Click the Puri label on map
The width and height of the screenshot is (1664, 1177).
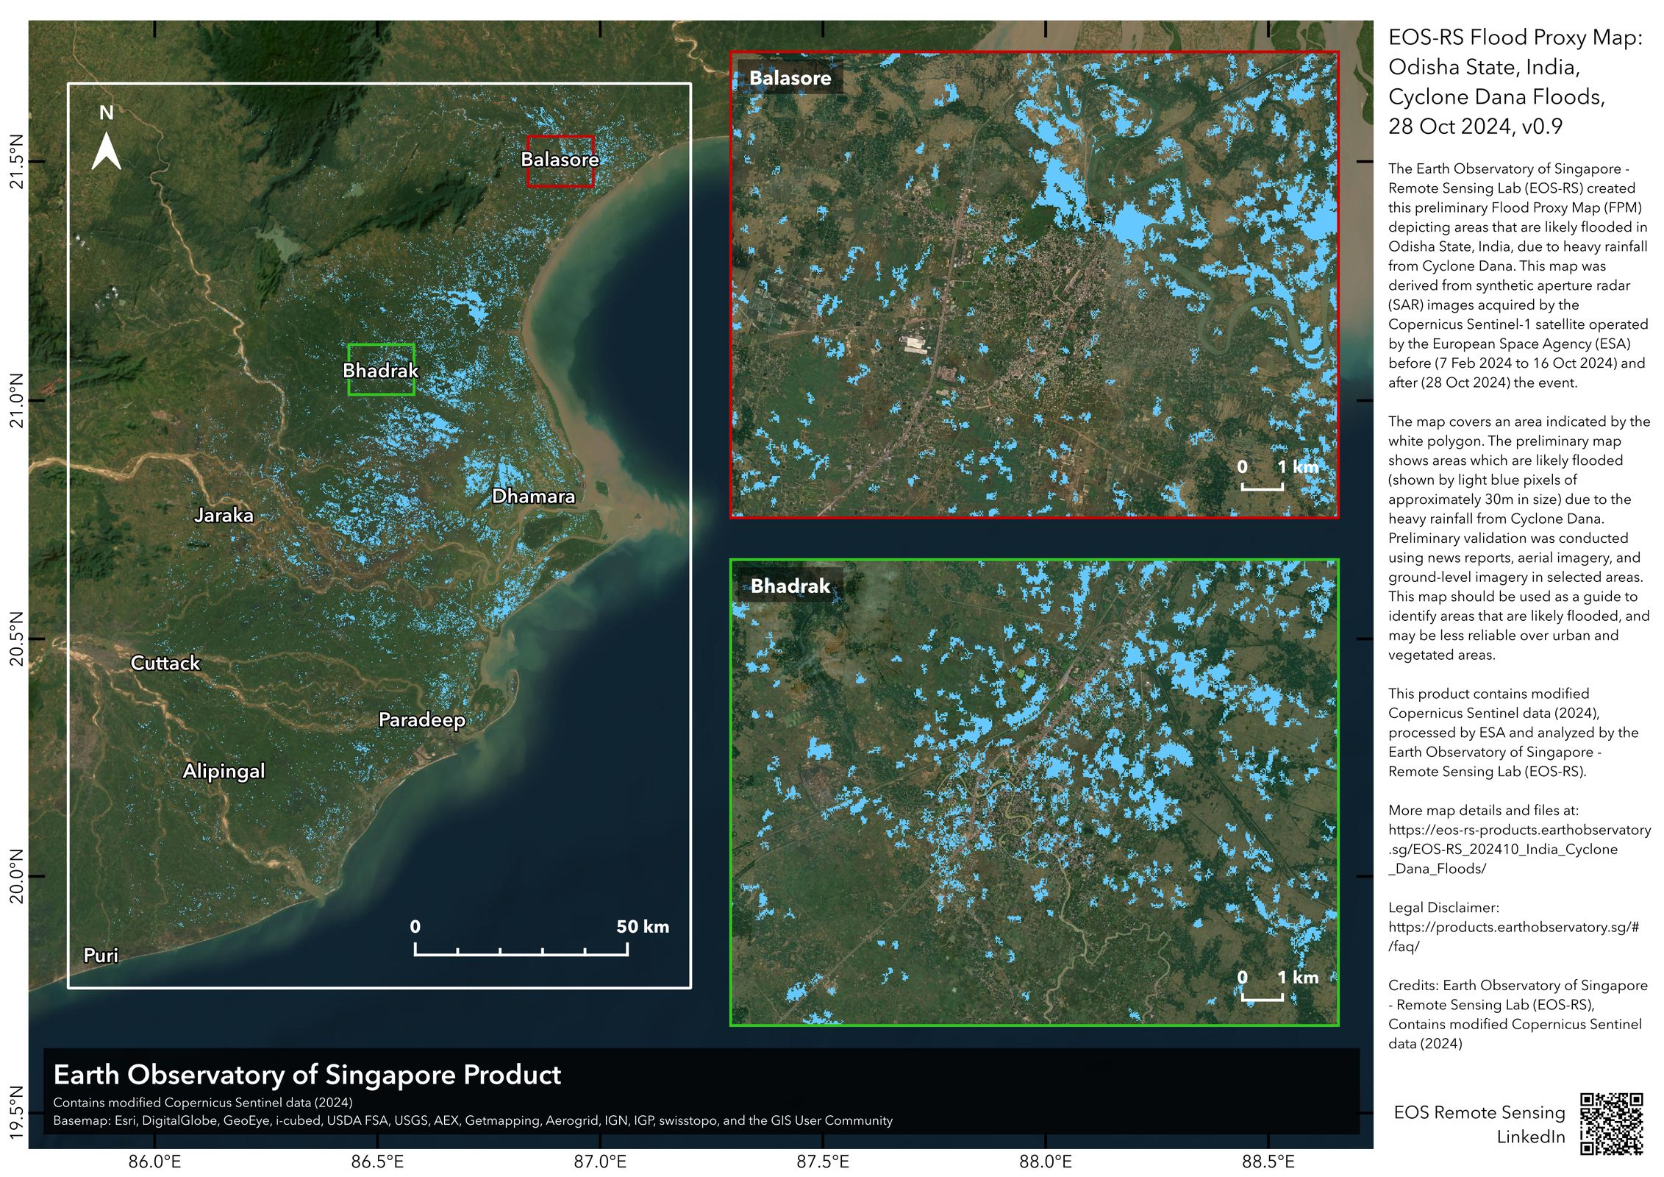101,955
